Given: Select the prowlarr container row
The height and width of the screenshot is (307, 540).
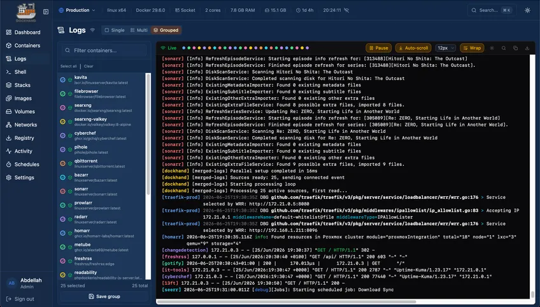Looking at the screenshot, I should click(103, 205).
